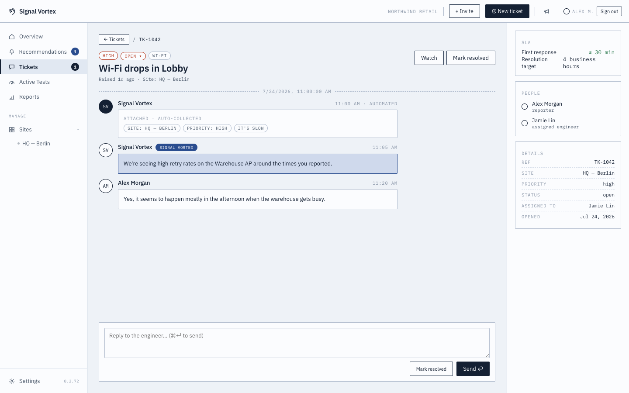Viewport: 629px width, 393px height.
Task: Go to Active Tests page
Action: pos(43,82)
